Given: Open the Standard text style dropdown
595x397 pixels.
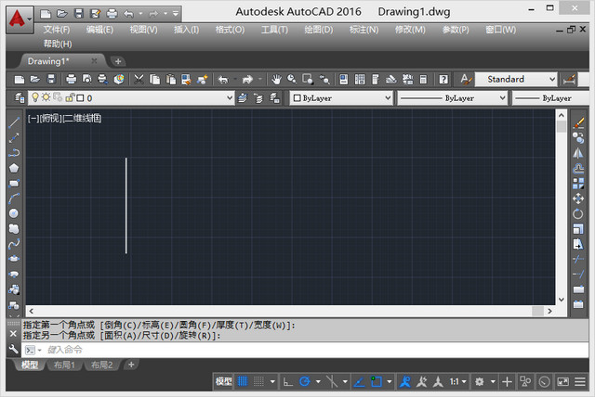Looking at the screenshot, I should click(x=552, y=79).
